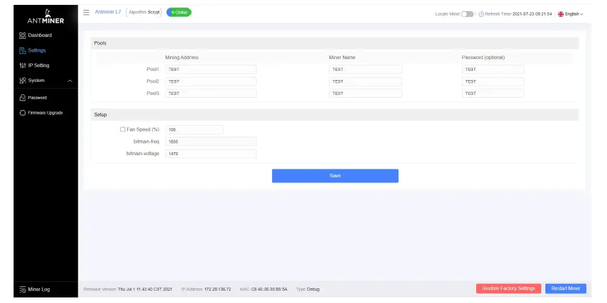Focus Pool1 Password field
The image size is (607, 303).
click(493, 70)
